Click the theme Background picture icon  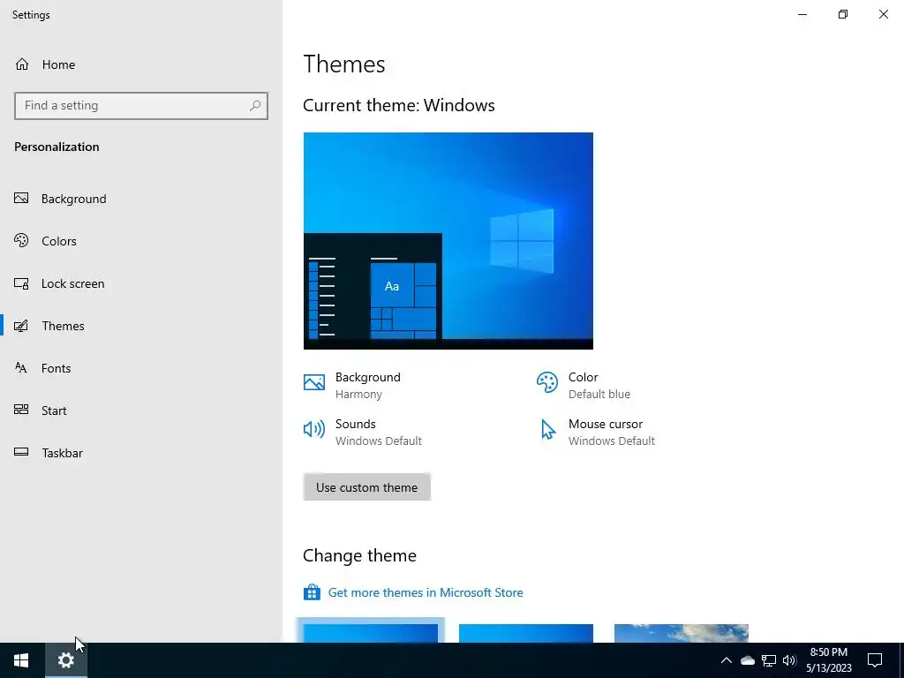tap(314, 382)
